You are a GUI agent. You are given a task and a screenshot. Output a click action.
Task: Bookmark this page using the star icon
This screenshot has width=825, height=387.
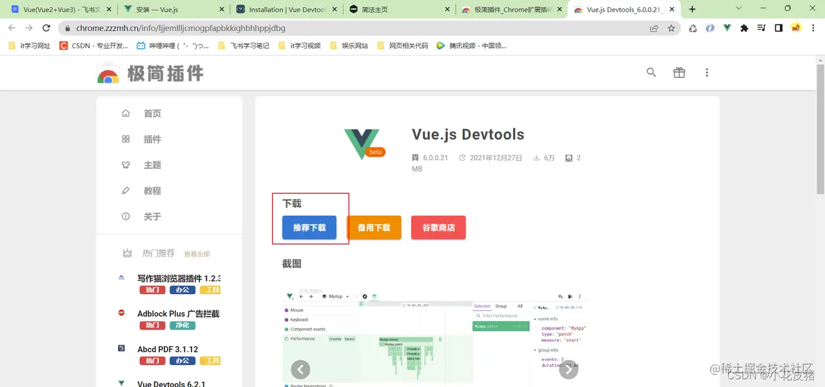[672, 28]
